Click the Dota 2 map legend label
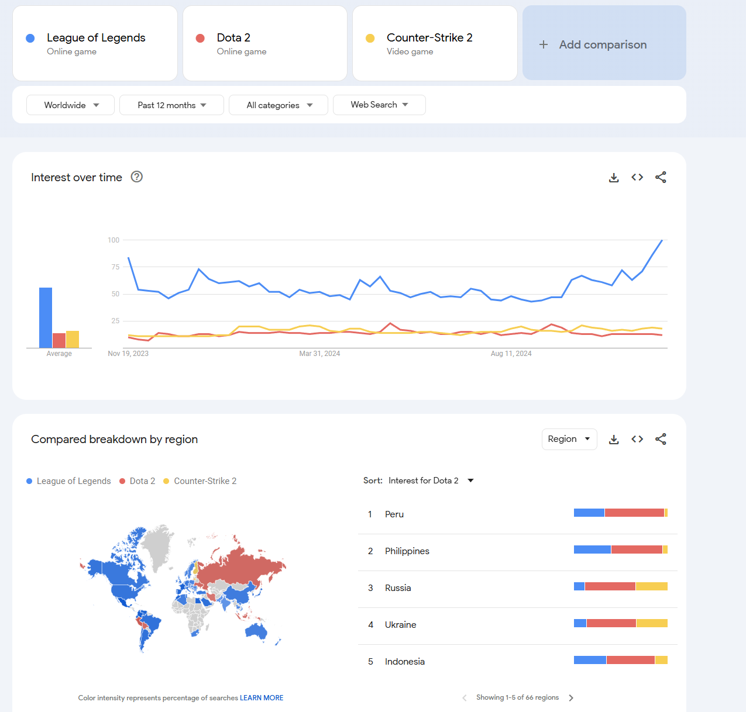The height and width of the screenshot is (712, 746). coord(142,481)
